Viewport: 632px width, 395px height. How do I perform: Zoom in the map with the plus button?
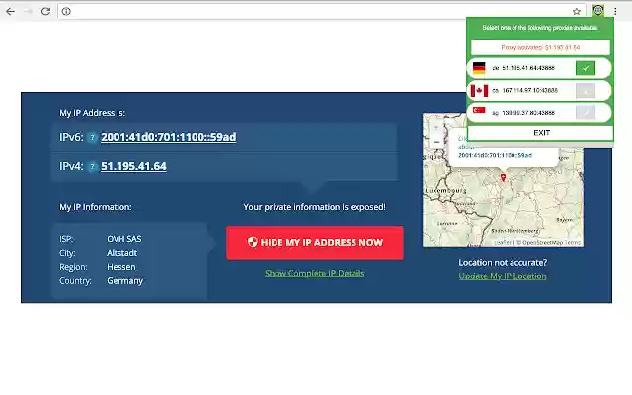point(436,128)
